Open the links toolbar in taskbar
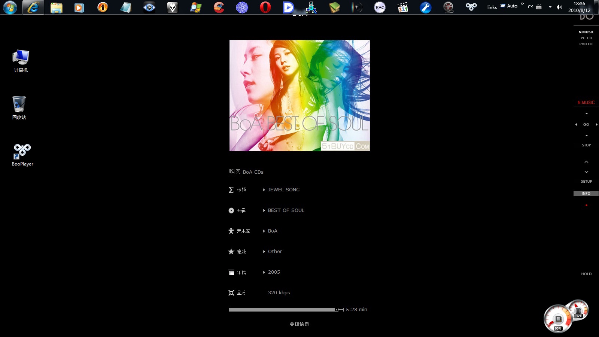The width and height of the screenshot is (599, 337). (492, 7)
